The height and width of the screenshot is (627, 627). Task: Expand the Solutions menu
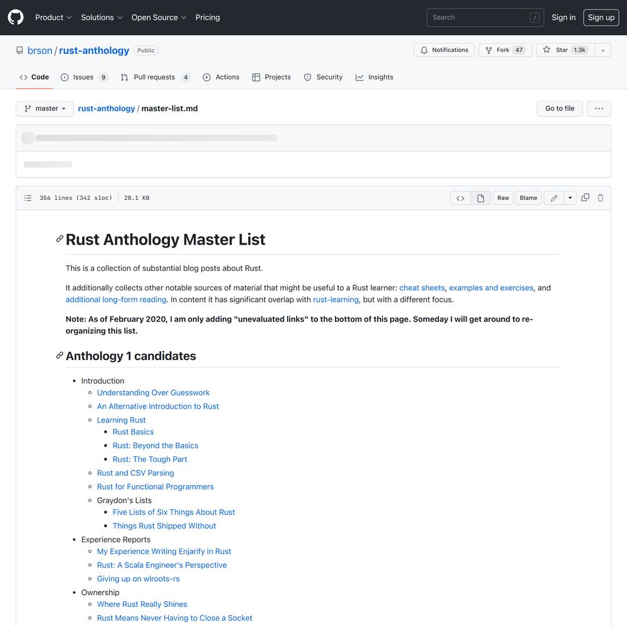(x=102, y=18)
